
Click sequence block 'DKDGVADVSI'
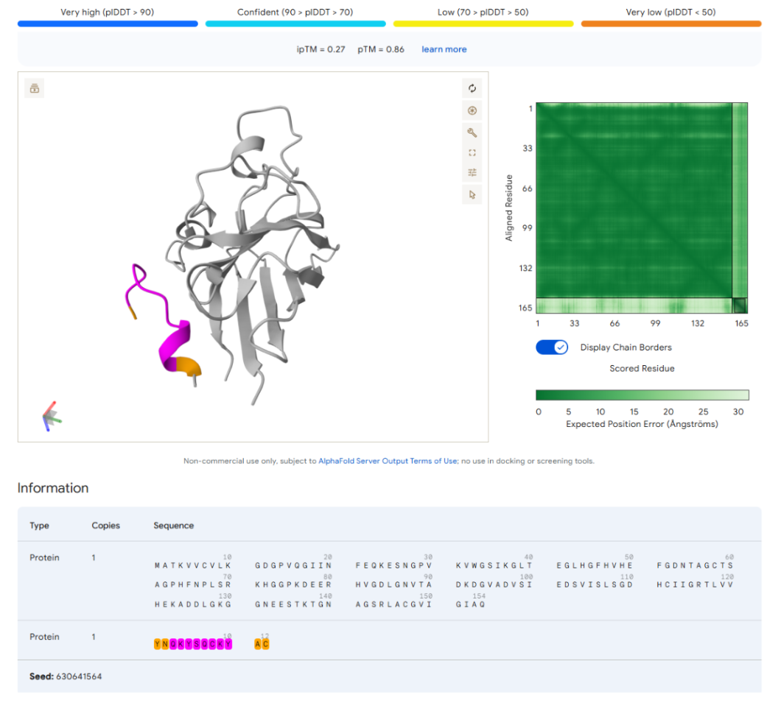pyautogui.click(x=494, y=584)
